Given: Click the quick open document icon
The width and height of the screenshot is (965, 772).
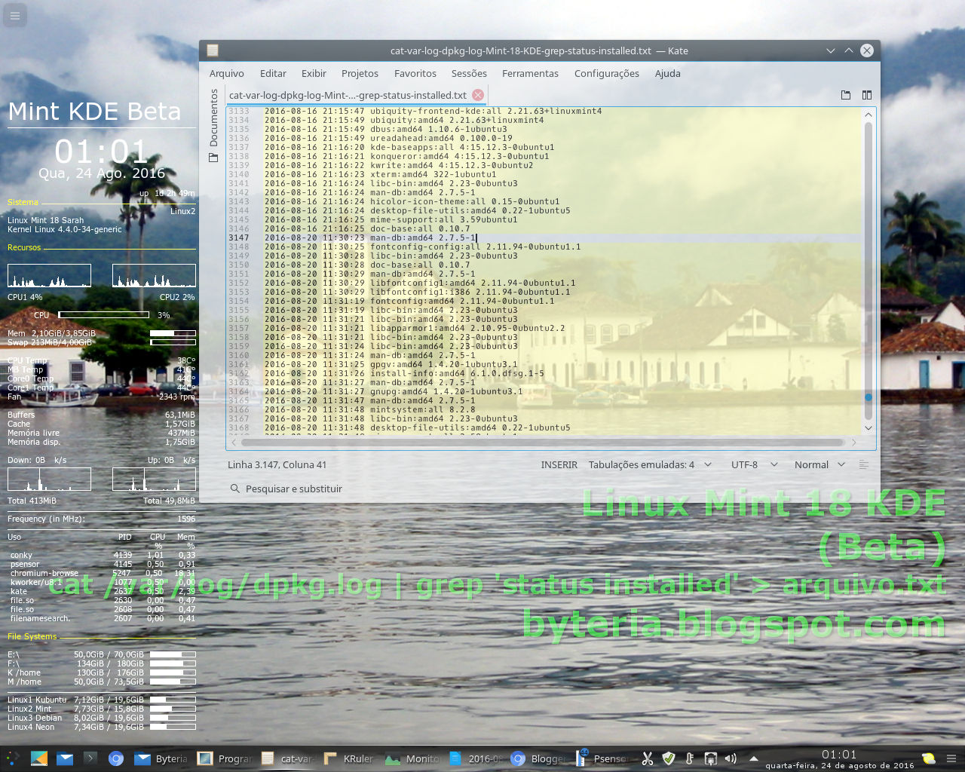Looking at the screenshot, I should coord(846,95).
